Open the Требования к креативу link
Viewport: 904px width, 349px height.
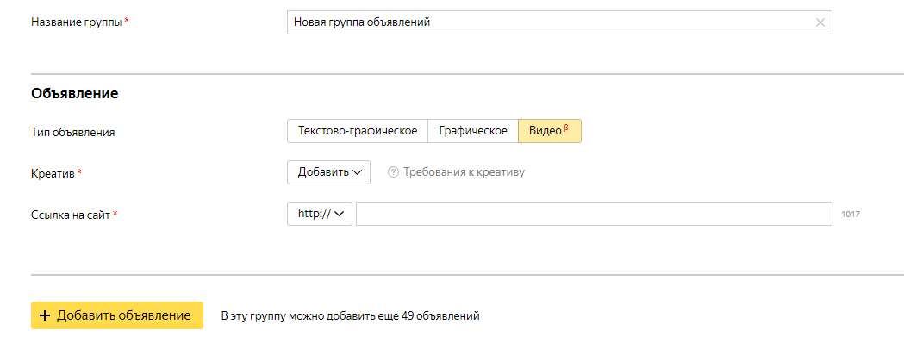464,172
